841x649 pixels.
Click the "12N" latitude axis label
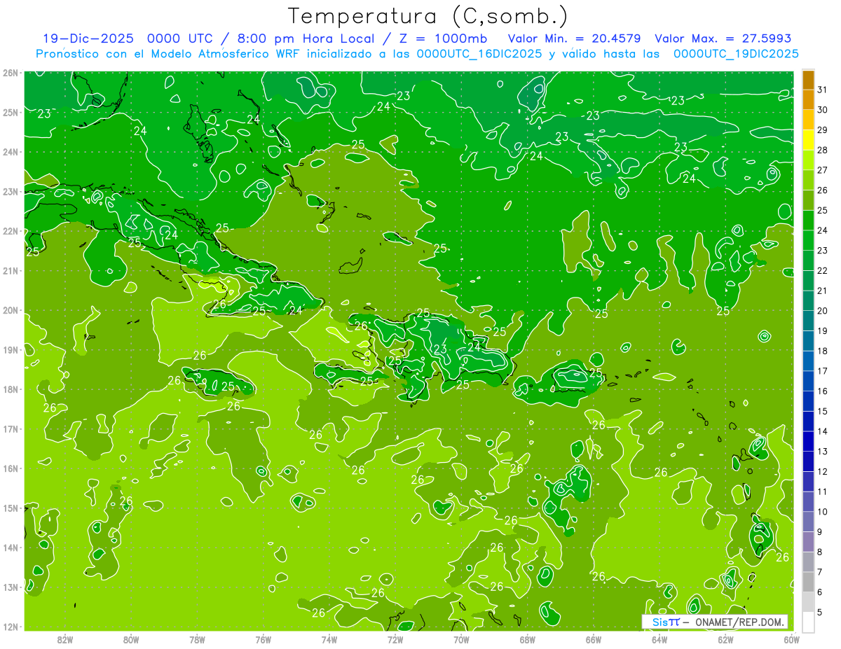(x=10, y=627)
